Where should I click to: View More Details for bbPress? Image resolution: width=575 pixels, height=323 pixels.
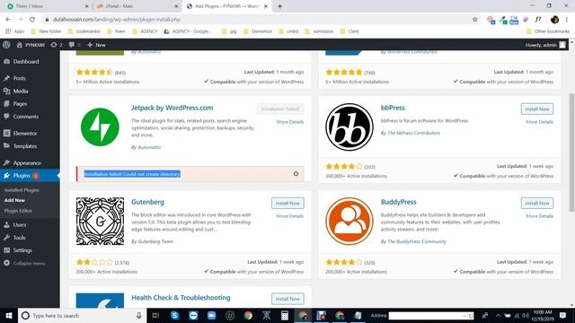point(539,122)
